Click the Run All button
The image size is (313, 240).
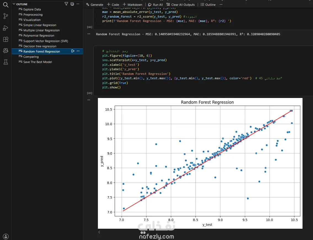point(155,5)
